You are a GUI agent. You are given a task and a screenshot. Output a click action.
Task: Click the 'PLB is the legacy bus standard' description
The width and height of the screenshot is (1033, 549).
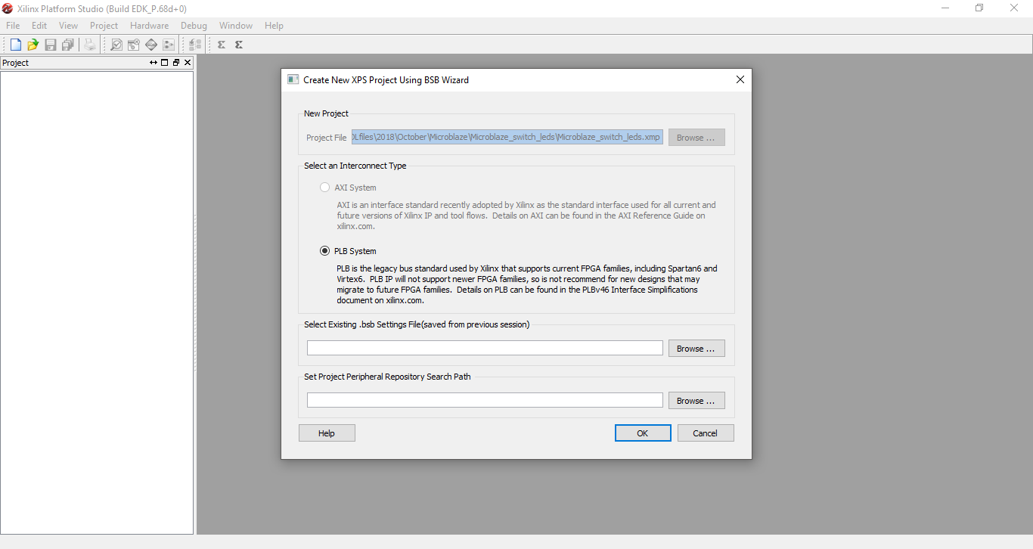(x=527, y=284)
